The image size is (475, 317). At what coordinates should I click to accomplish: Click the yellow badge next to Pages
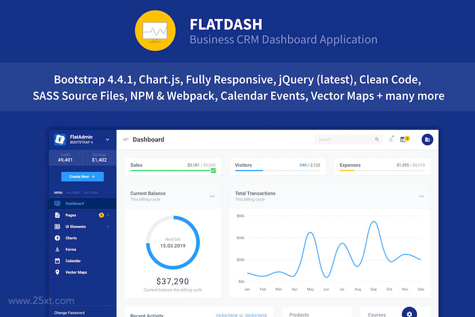101,215
